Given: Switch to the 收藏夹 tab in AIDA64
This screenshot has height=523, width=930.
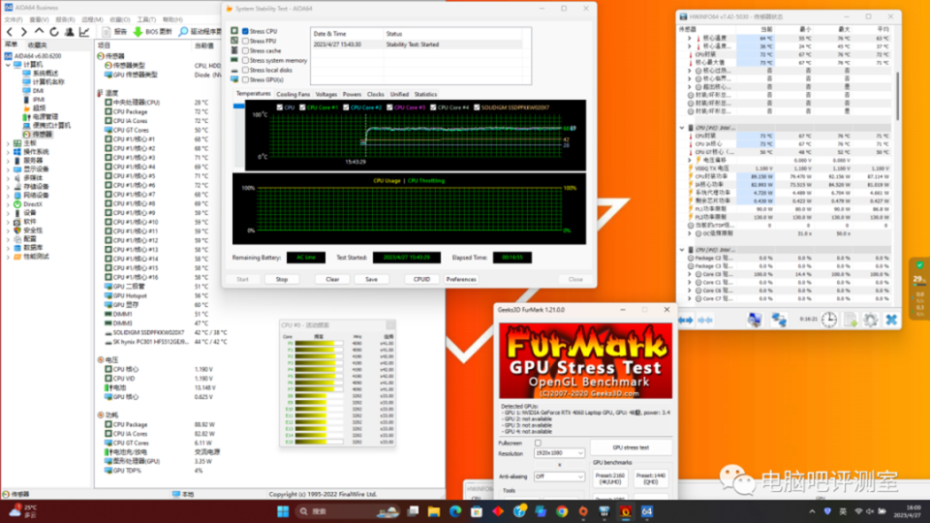Looking at the screenshot, I should pos(37,46).
